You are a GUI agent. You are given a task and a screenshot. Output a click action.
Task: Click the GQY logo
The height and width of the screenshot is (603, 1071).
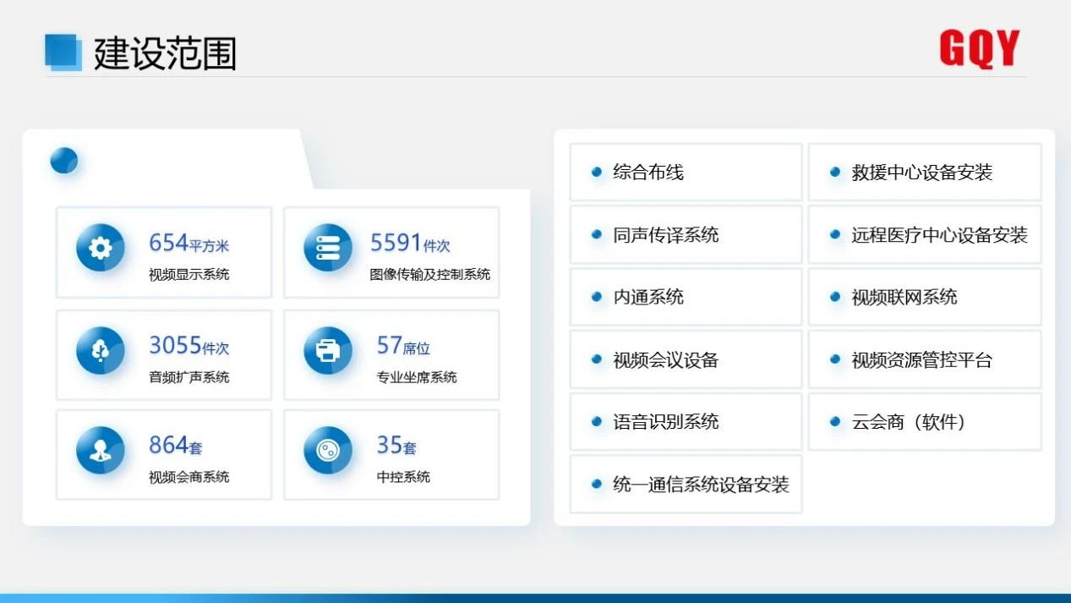click(979, 49)
